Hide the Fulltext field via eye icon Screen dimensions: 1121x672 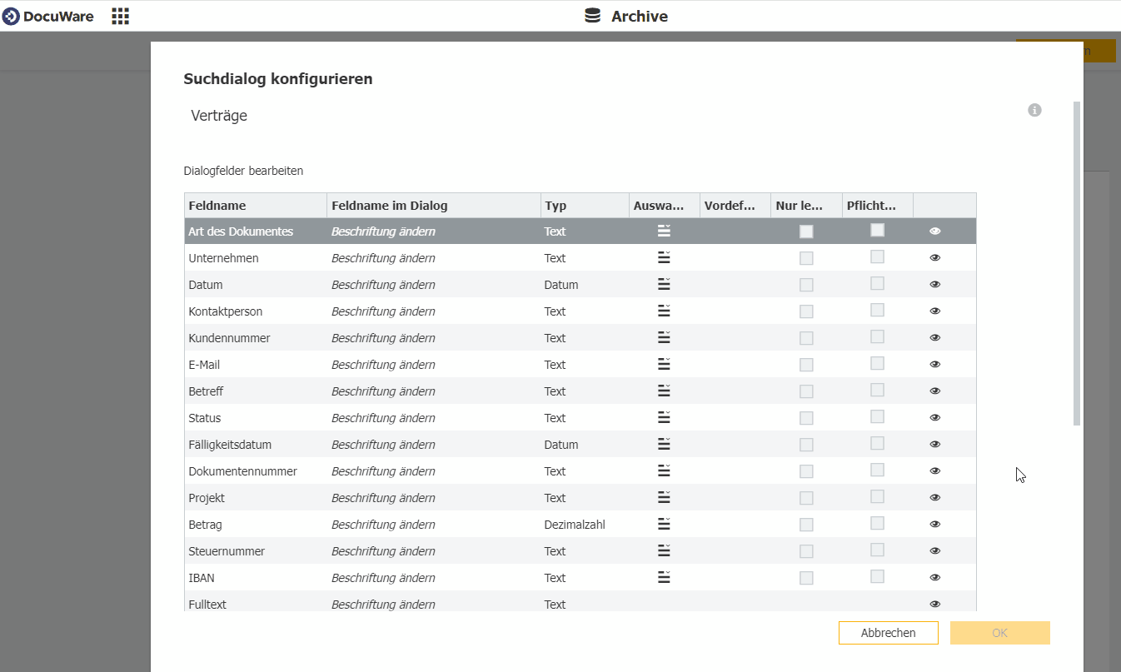(934, 605)
